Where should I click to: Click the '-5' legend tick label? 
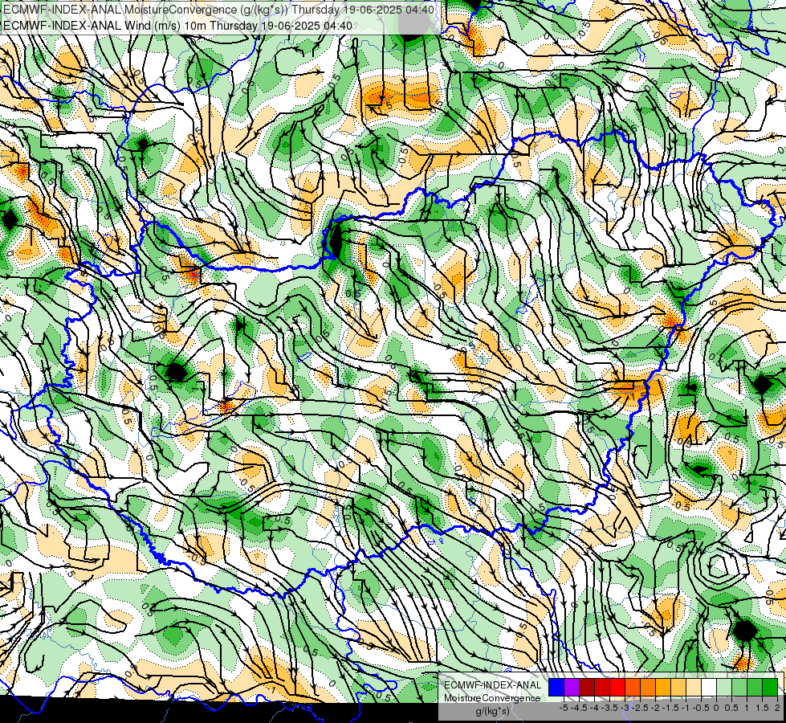pos(564,708)
